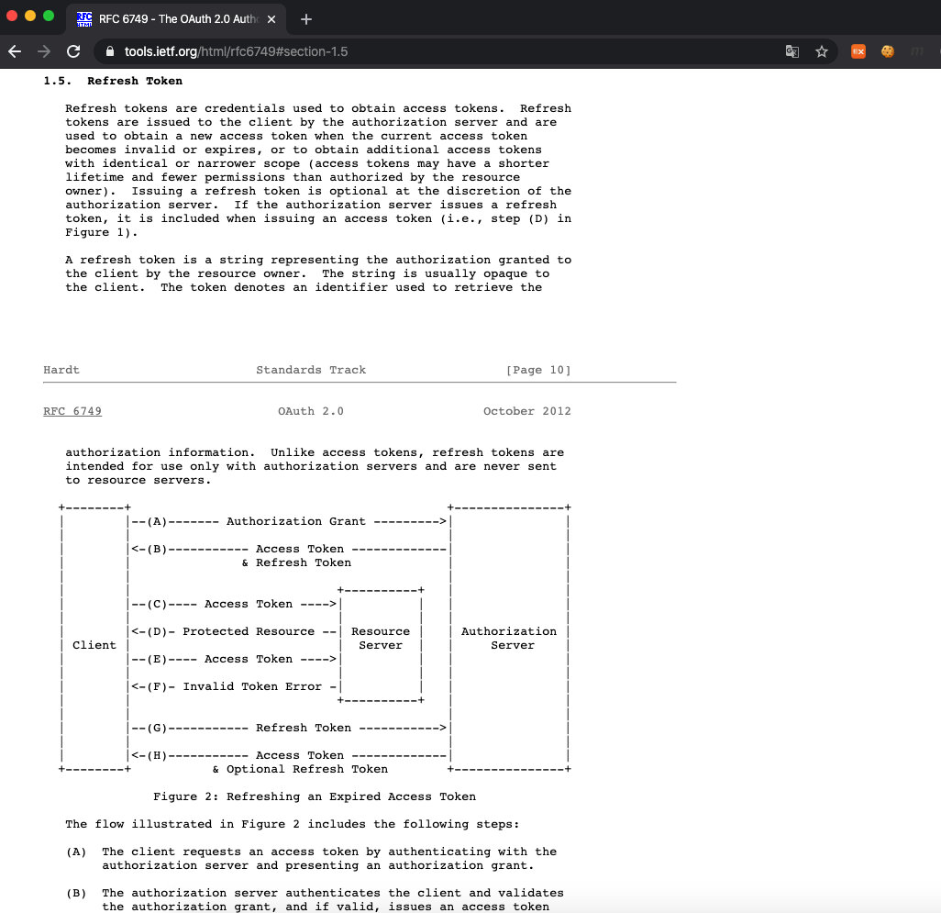941x913 pixels.
Task: Click "Authorization Server" box label in diagram
Action: [509, 638]
